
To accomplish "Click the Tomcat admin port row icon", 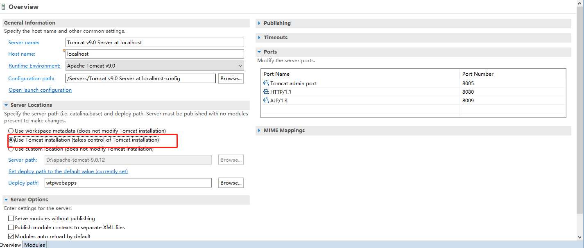I will (x=266, y=83).
